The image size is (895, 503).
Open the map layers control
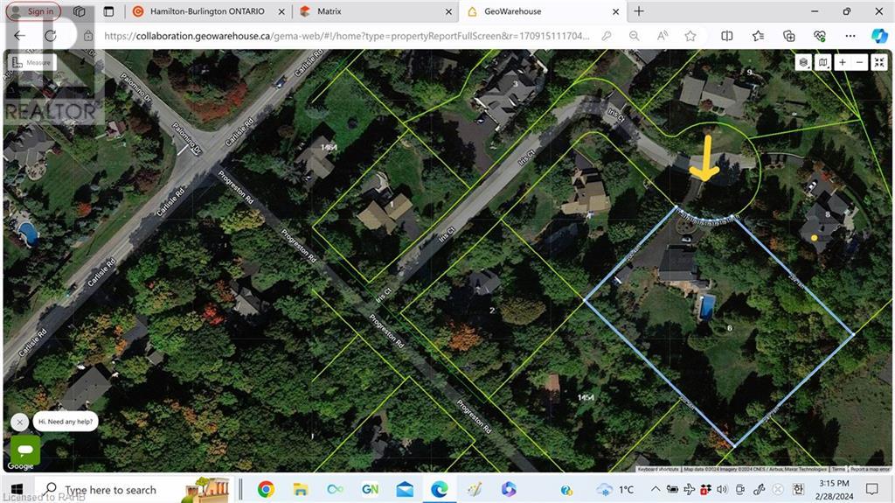[x=803, y=62]
